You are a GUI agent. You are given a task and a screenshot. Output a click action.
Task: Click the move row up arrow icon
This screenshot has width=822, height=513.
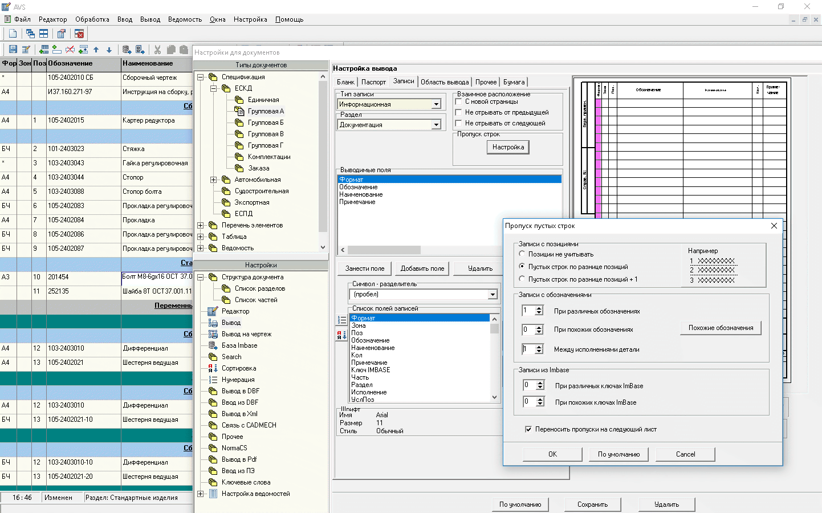96,50
